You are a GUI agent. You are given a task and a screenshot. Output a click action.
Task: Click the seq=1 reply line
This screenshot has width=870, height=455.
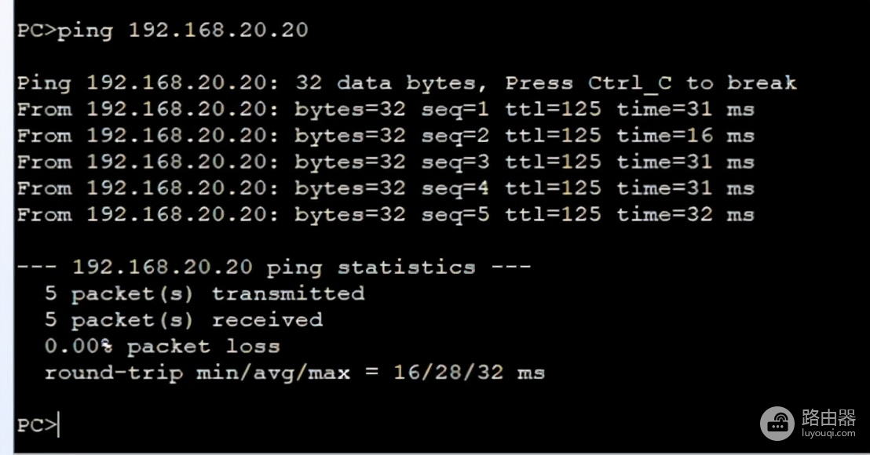385,110
